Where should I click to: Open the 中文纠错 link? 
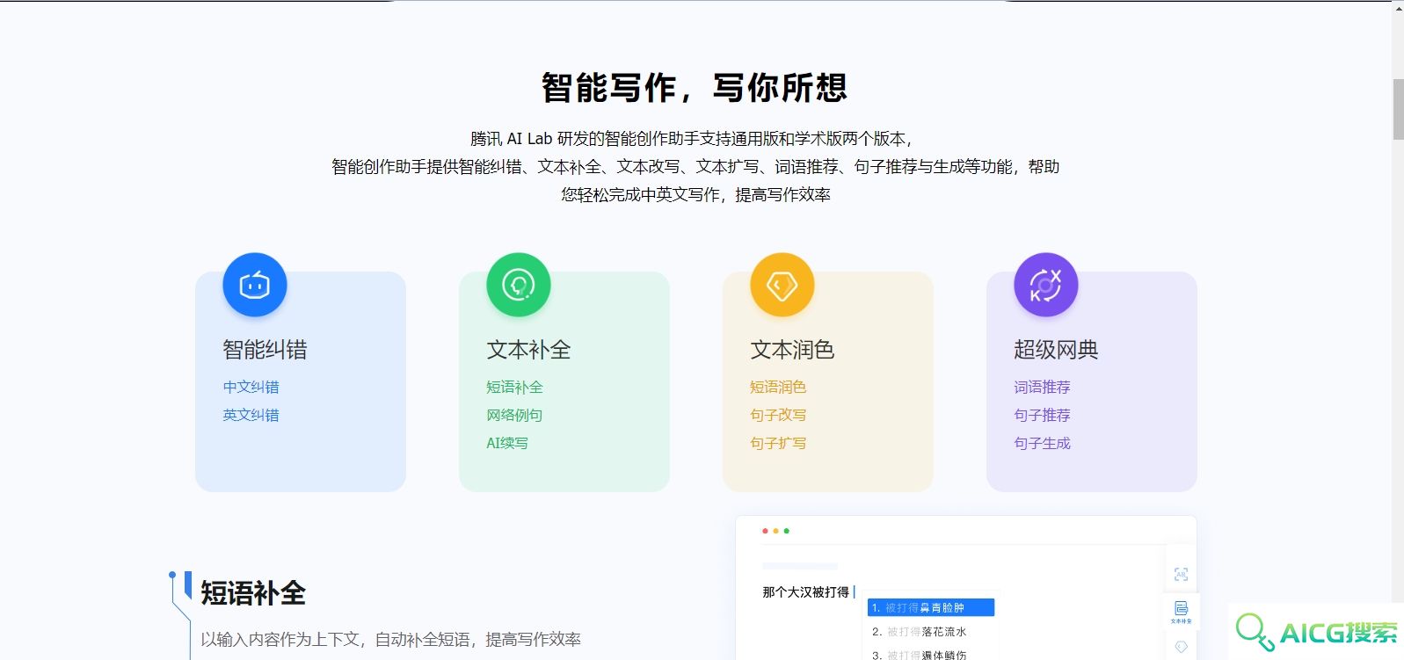pos(251,387)
